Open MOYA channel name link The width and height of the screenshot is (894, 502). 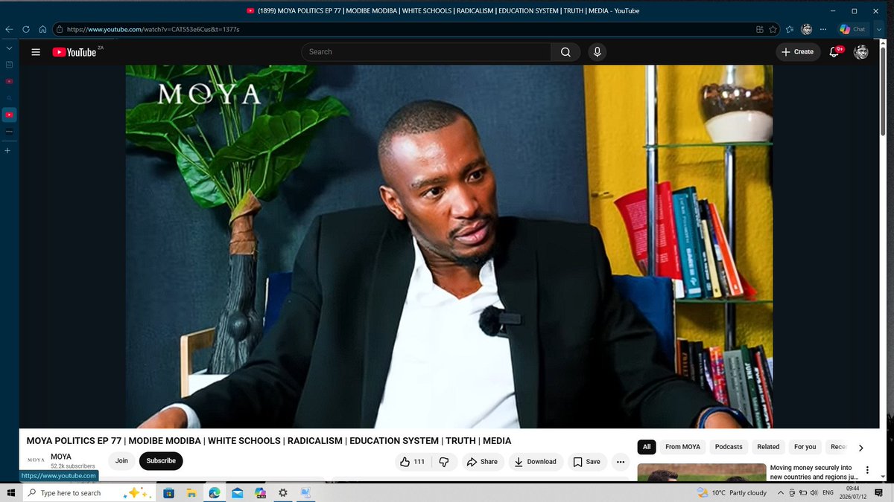click(x=61, y=457)
